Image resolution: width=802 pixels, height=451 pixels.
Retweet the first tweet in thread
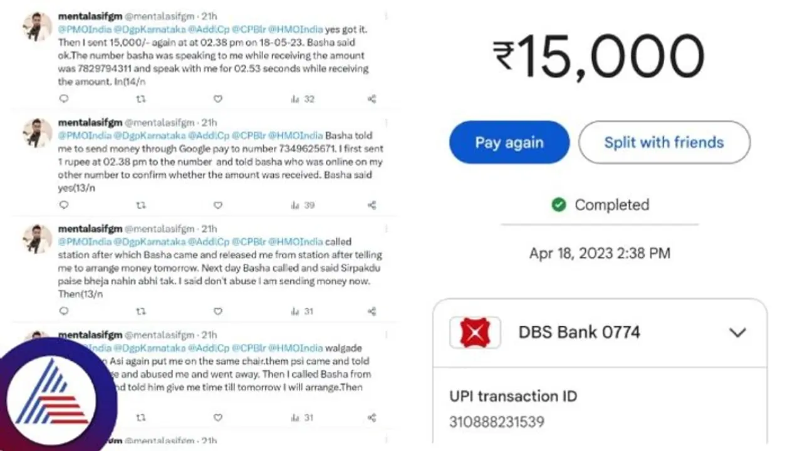click(x=142, y=99)
